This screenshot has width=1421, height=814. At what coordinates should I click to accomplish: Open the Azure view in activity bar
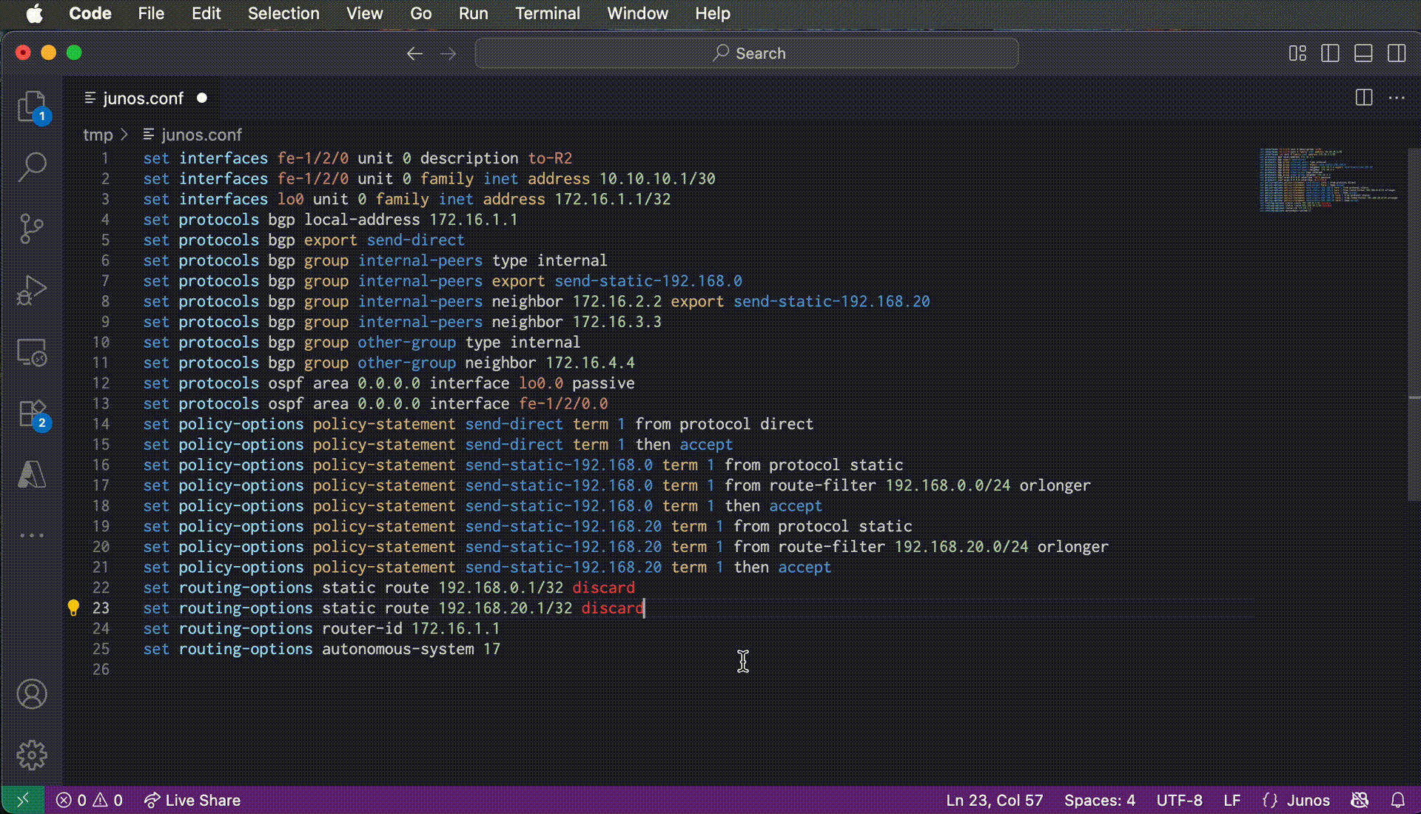click(x=32, y=474)
